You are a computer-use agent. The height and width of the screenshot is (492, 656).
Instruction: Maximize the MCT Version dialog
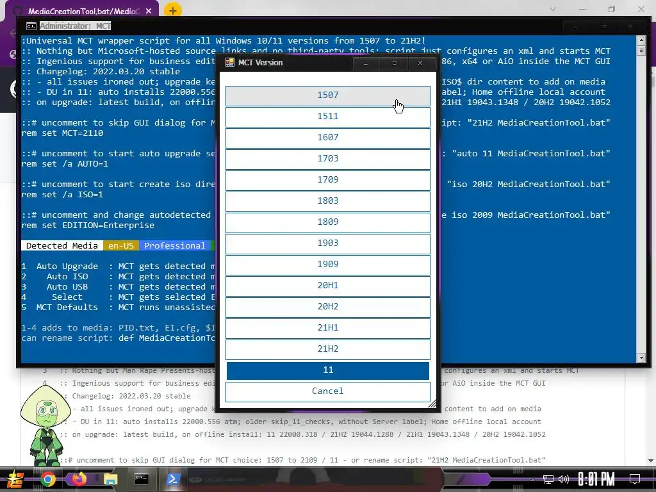click(394, 63)
